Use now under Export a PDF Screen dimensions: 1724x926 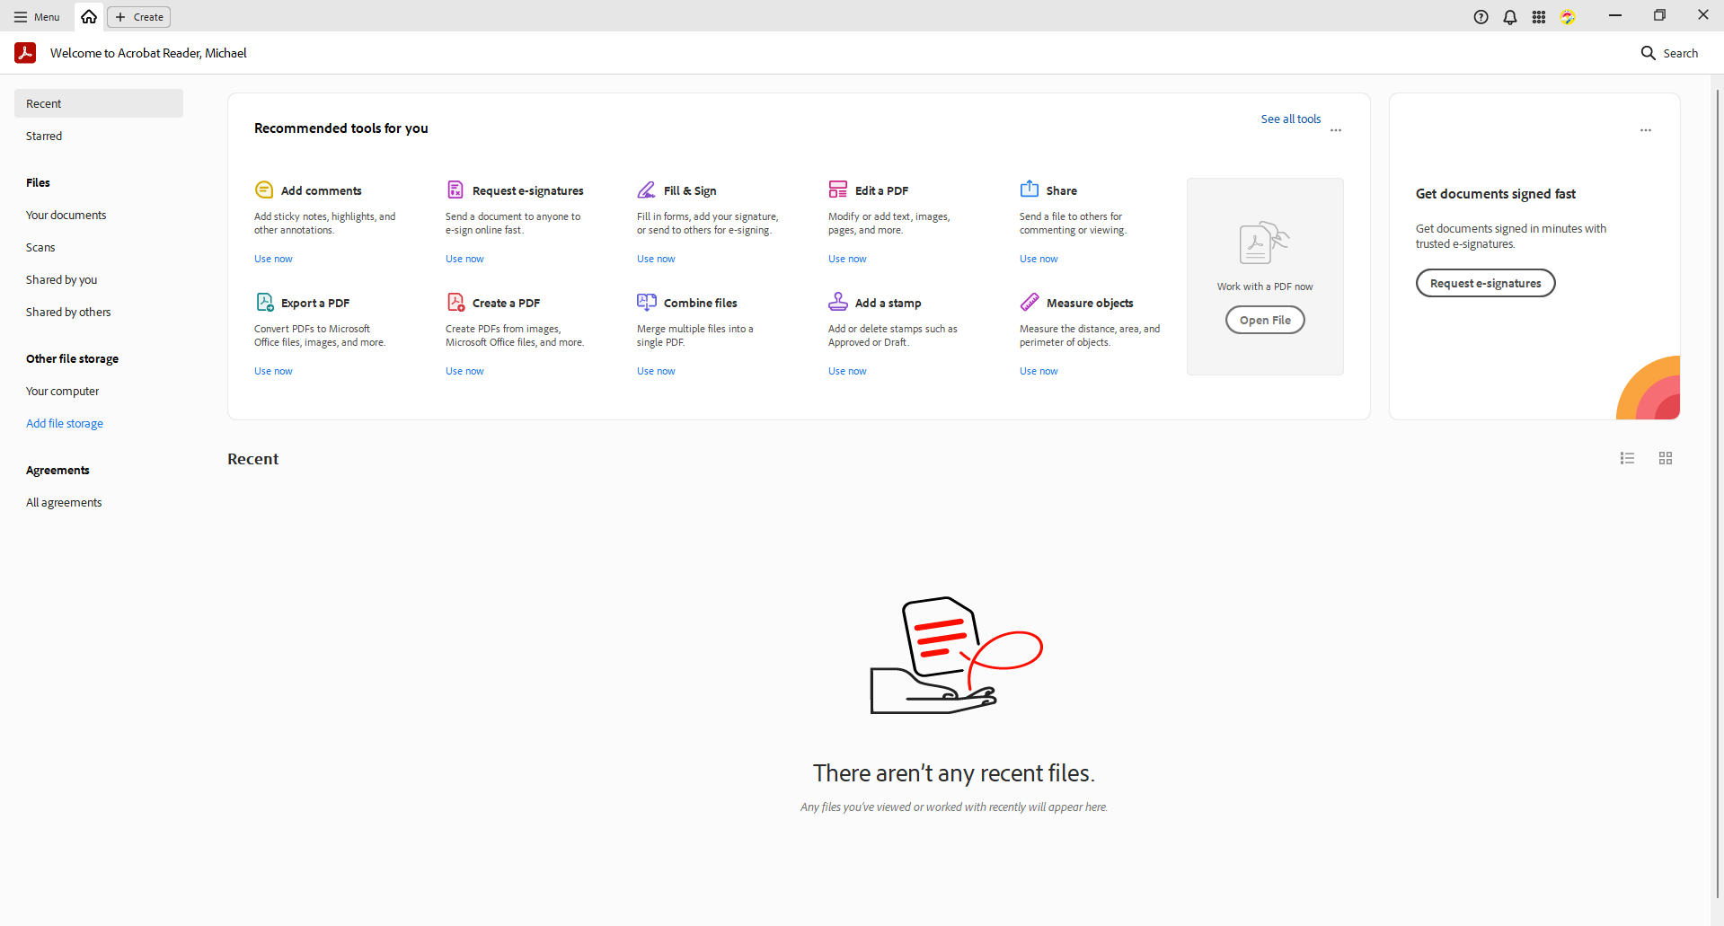click(273, 371)
